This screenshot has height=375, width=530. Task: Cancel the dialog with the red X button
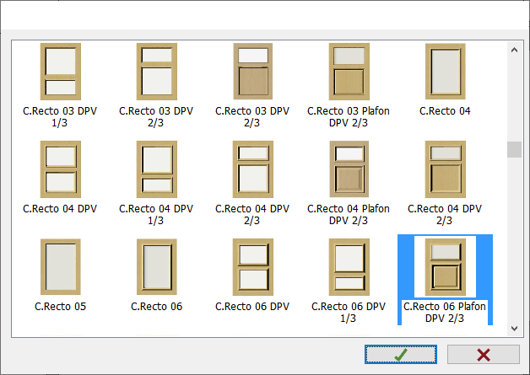pos(484,355)
